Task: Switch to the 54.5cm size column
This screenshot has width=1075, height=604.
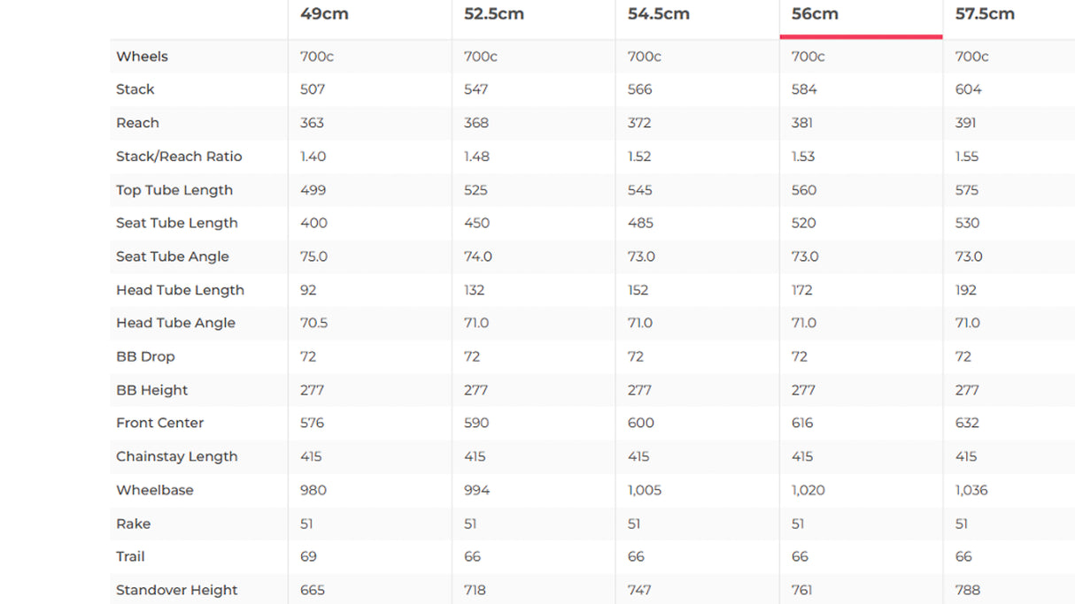Action: tap(658, 14)
